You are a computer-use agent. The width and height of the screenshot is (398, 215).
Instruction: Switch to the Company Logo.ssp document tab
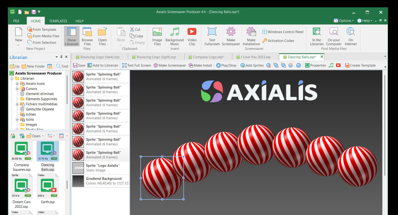(207, 57)
